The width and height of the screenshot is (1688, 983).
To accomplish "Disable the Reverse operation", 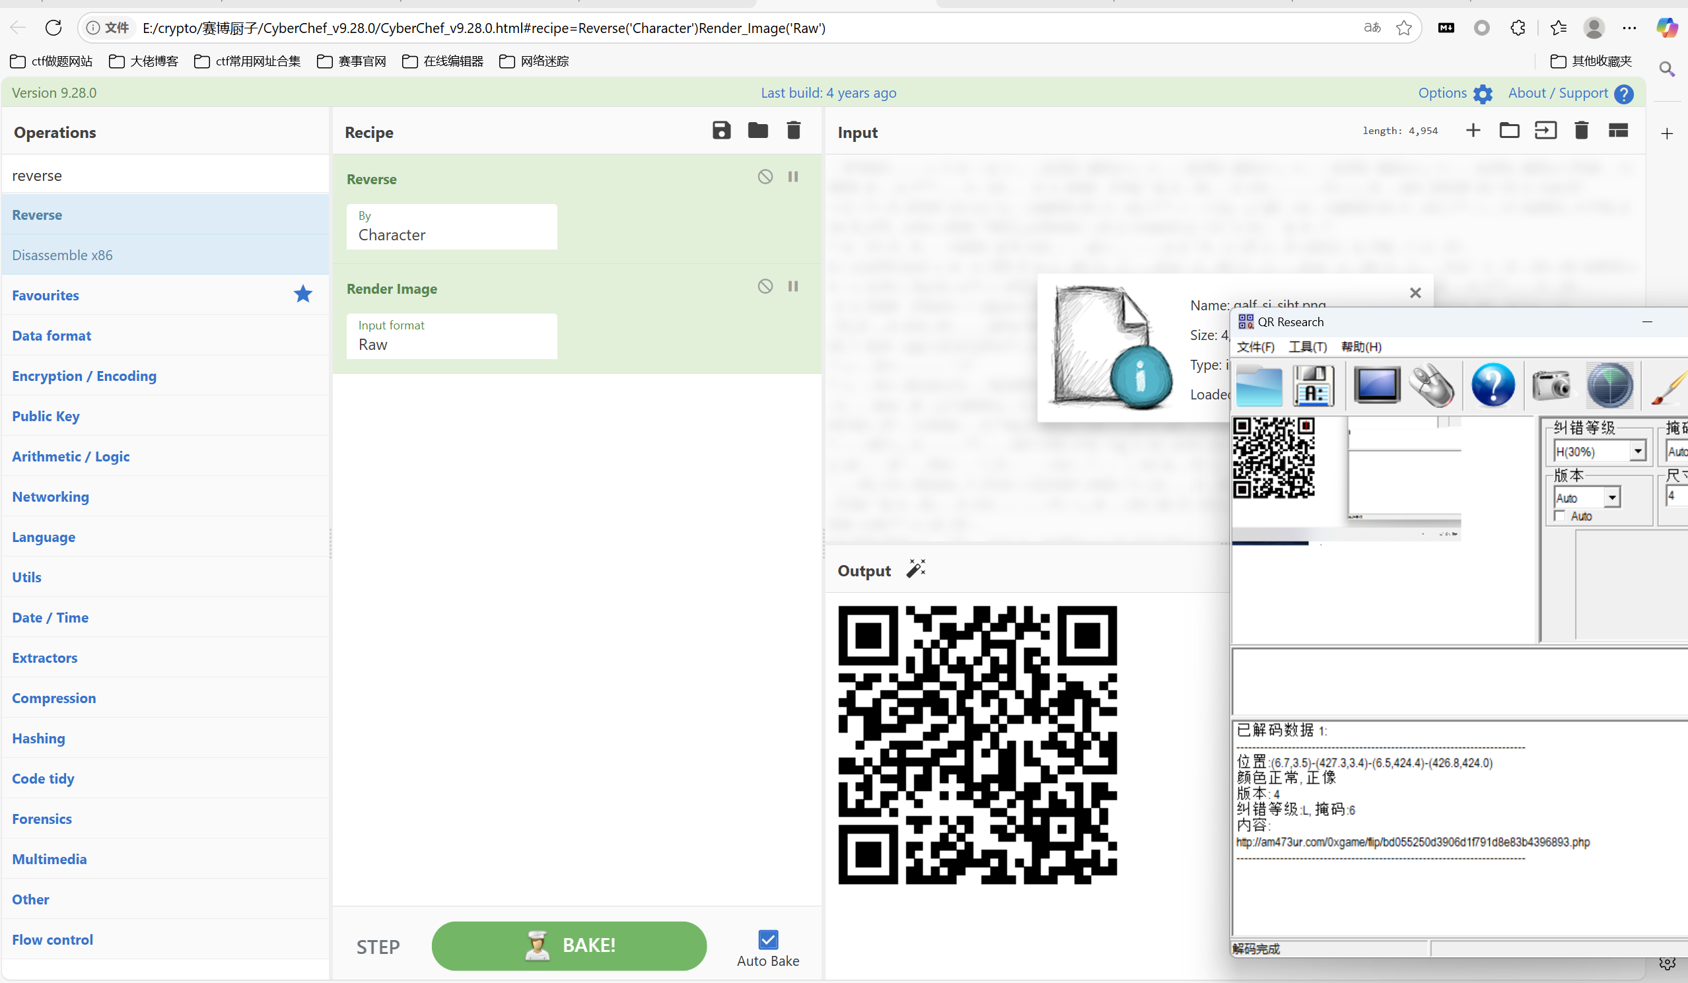I will (x=765, y=177).
